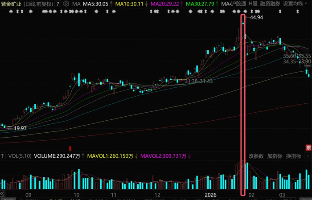Open the MA settings gear icon

tap(66, 4)
